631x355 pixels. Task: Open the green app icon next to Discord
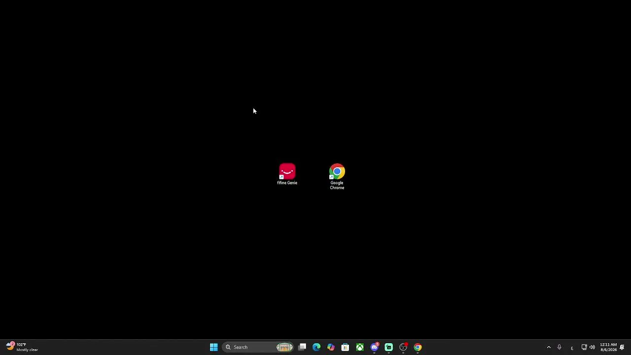click(388, 347)
